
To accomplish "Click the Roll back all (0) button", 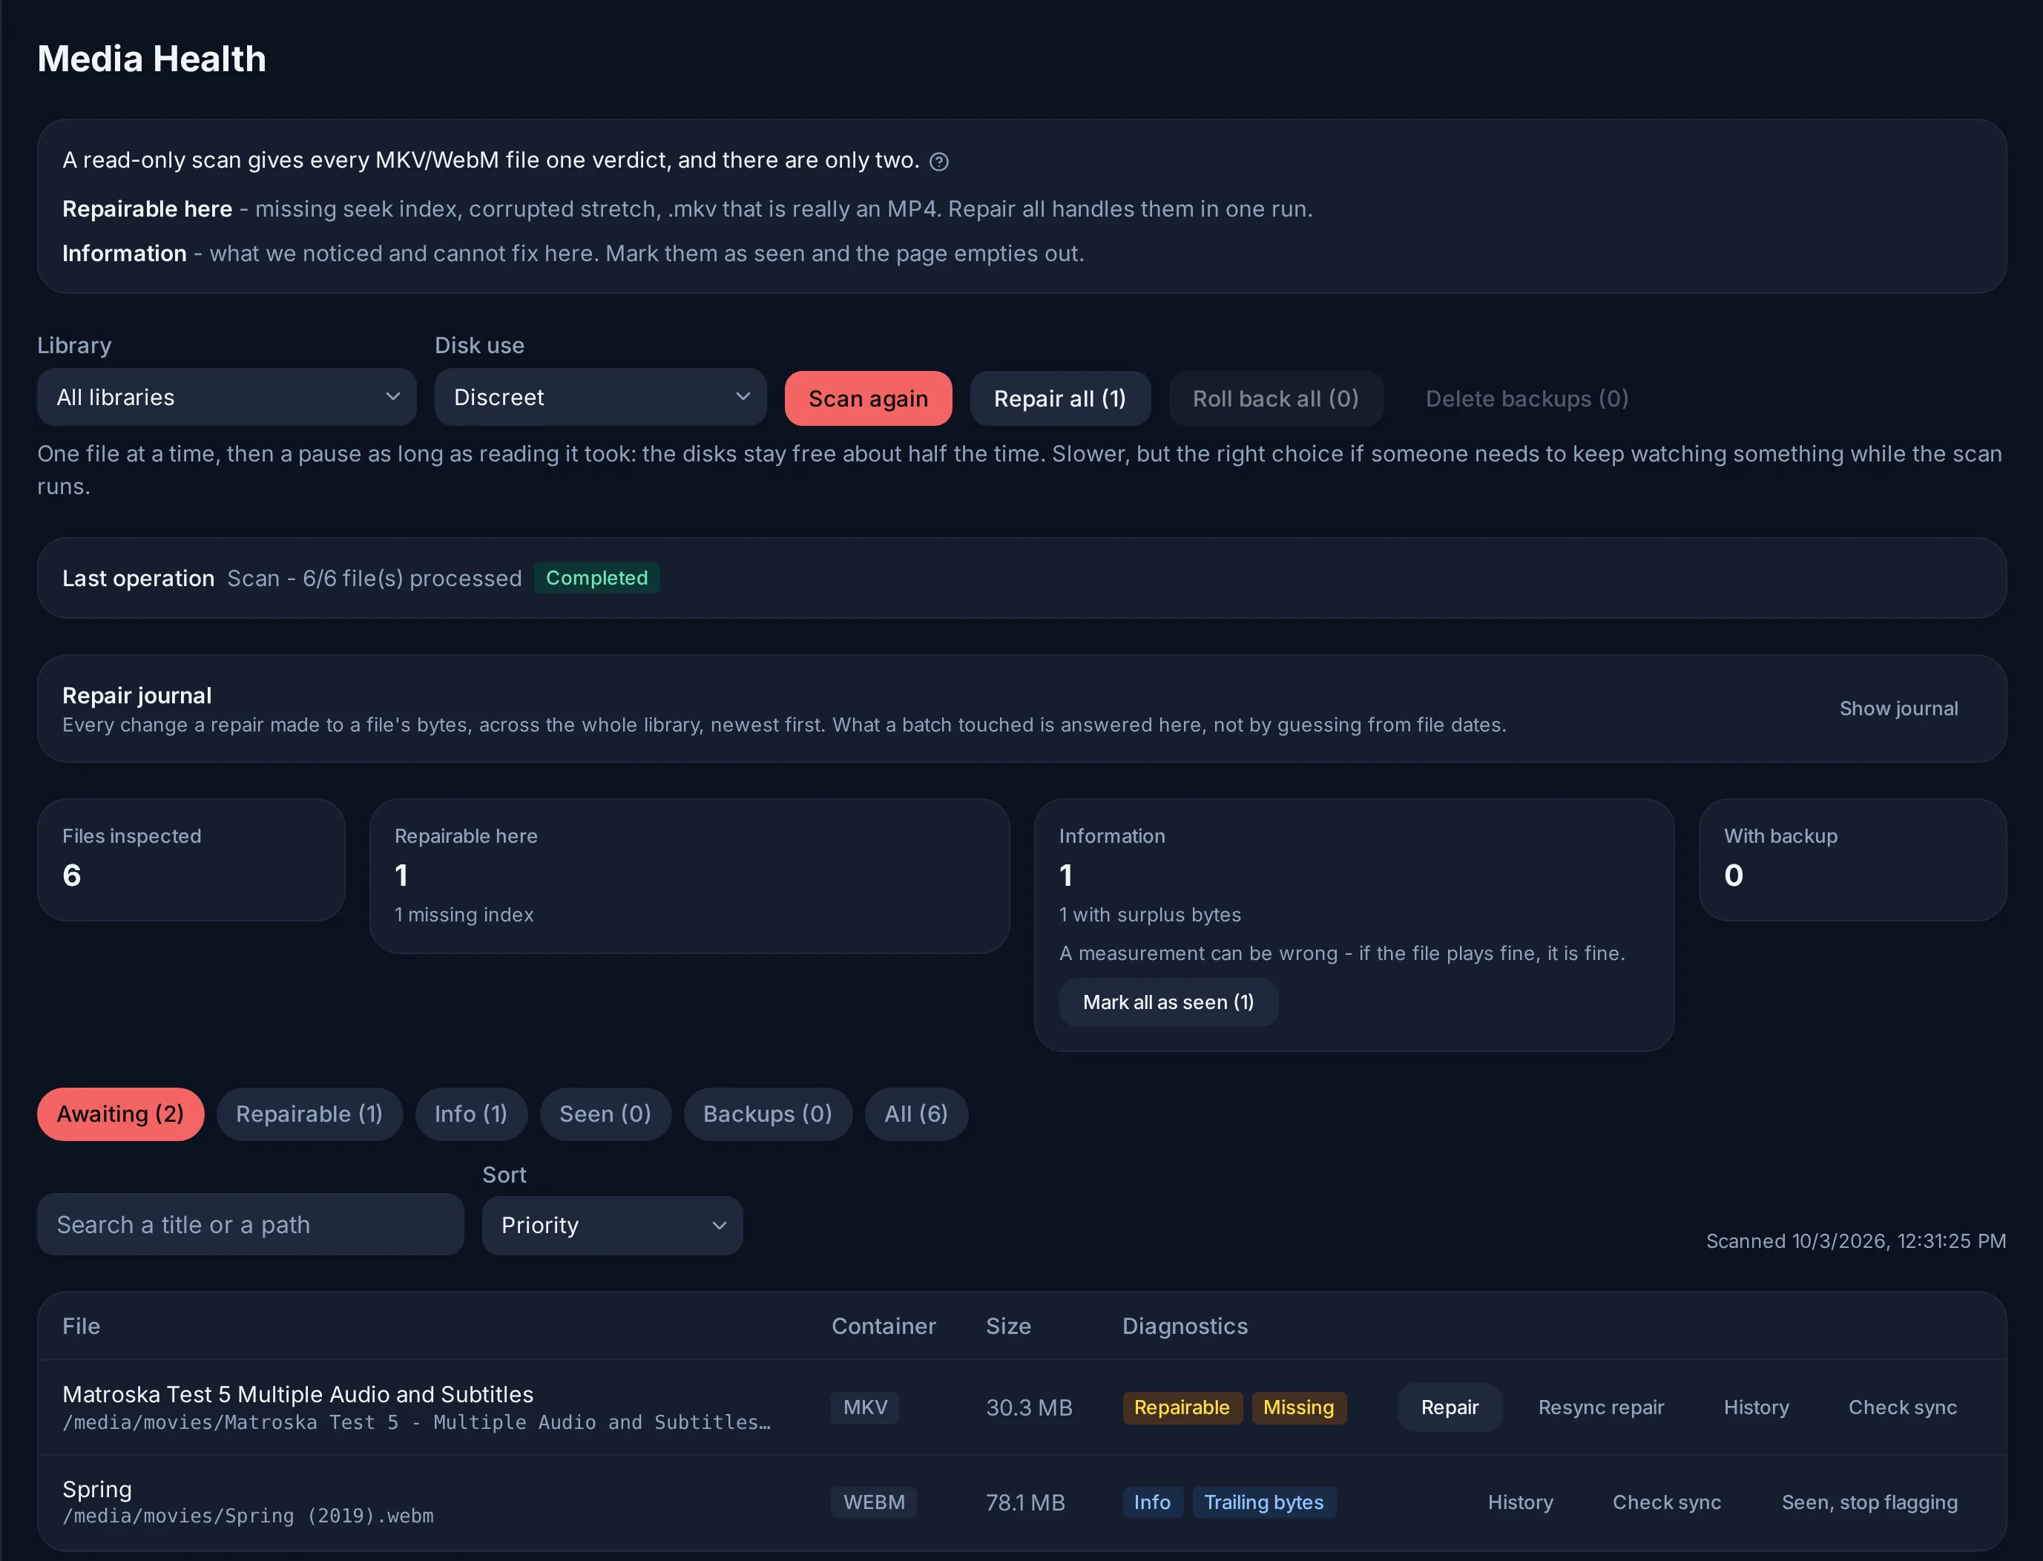I will click(1276, 398).
